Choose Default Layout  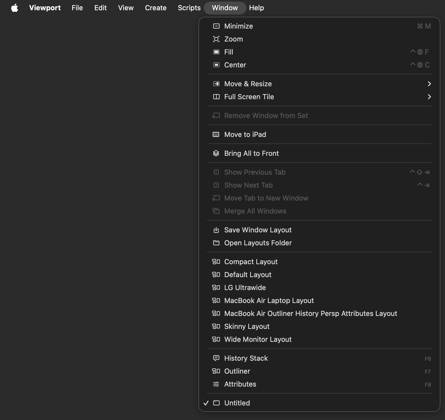(x=319, y=275)
